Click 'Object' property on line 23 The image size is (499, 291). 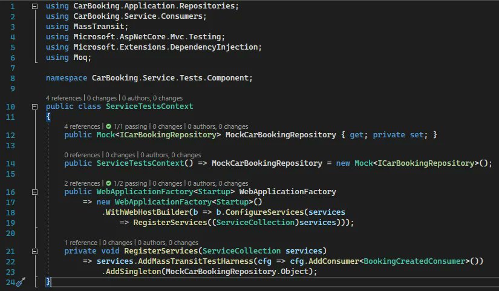(295, 271)
